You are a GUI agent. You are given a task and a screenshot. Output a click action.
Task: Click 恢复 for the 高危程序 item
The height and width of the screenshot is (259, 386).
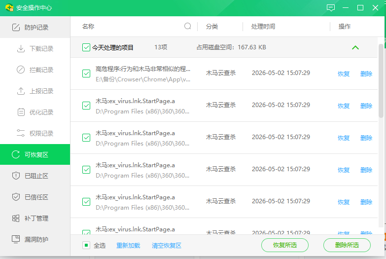pos(344,74)
